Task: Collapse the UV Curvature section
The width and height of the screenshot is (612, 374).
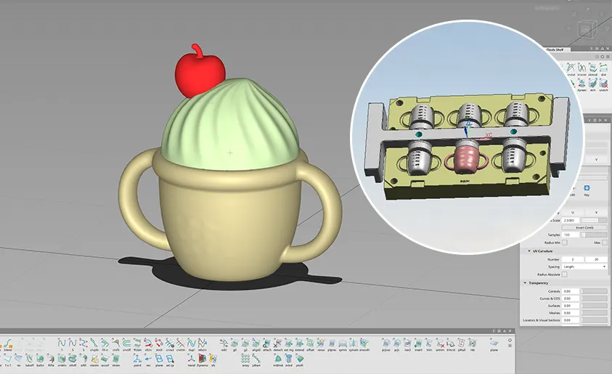Action: tap(529, 251)
